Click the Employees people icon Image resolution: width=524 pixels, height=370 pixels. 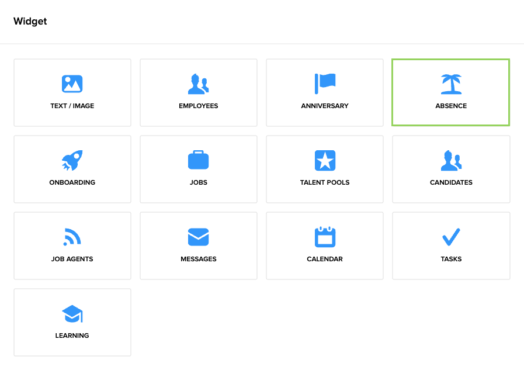pyautogui.click(x=198, y=84)
